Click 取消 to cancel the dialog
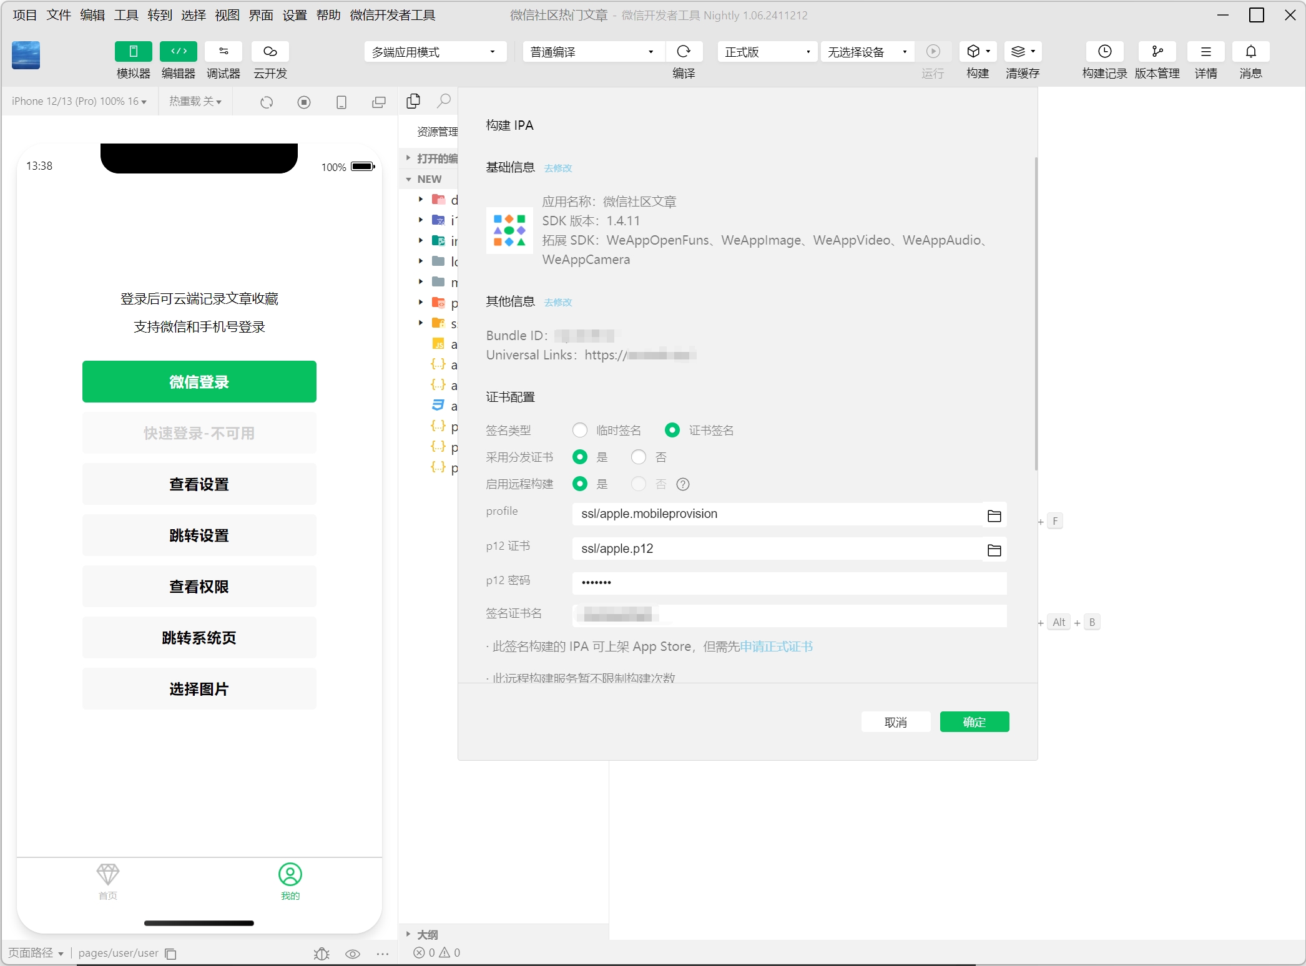The width and height of the screenshot is (1306, 966). (x=895, y=722)
